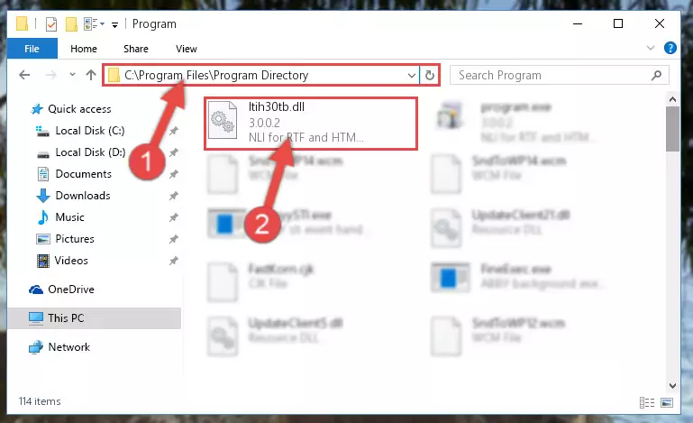Screen dimensions: 693x423
Task: Switch to the Home tab
Action: [84, 49]
